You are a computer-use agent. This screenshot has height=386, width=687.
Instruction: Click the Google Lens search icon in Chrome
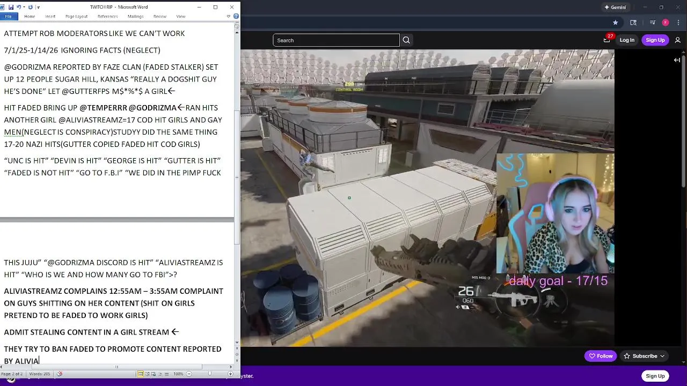[x=633, y=23]
